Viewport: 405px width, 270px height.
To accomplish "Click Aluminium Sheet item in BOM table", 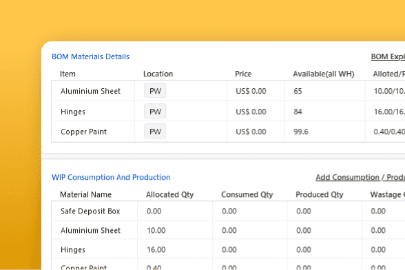I will tap(90, 91).
